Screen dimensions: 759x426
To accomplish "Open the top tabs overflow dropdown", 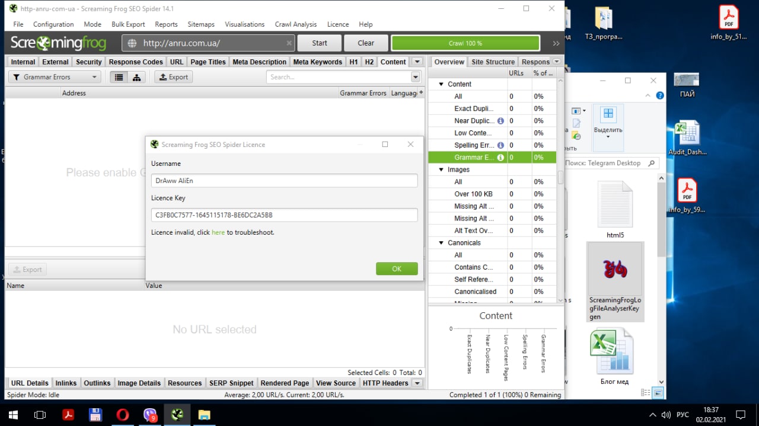I will pos(417,62).
